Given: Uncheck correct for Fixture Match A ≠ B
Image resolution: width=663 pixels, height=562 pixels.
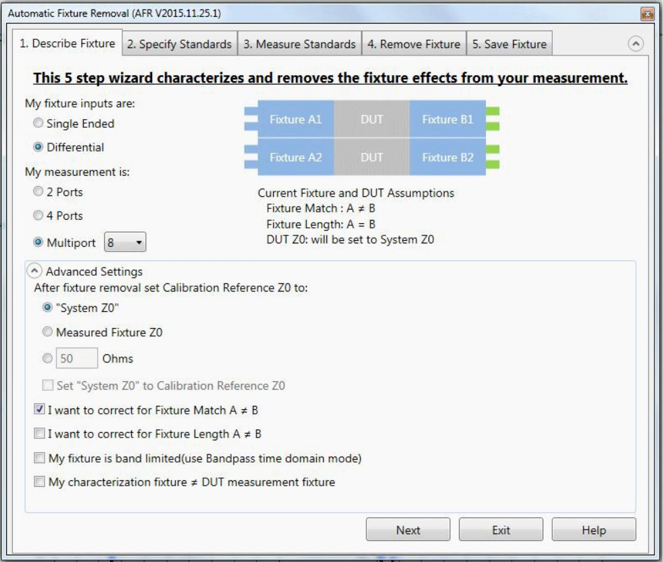Looking at the screenshot, I should [x=39, y=409].
